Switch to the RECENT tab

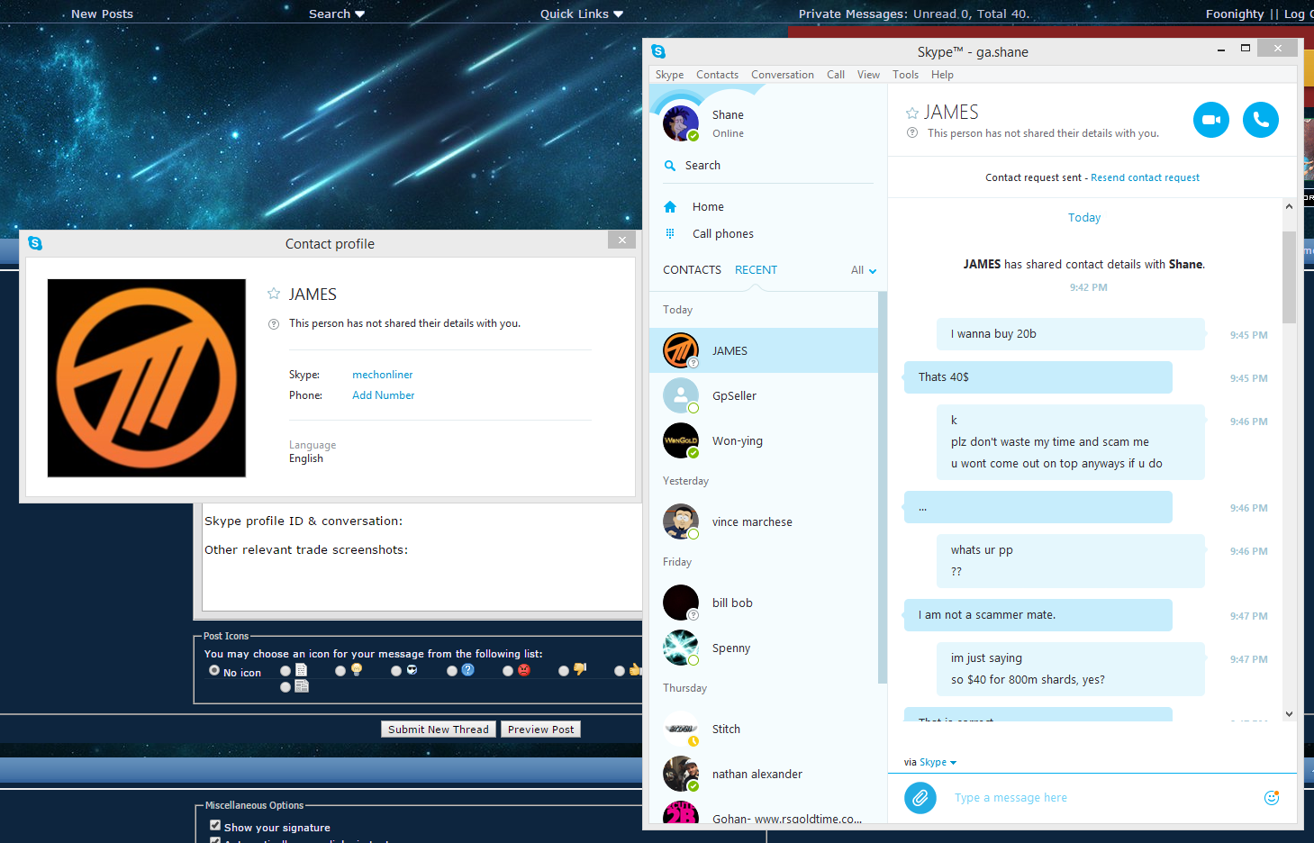point(756,270)
